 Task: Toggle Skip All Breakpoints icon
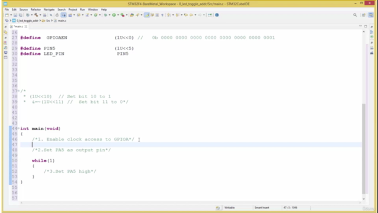pos(51,15)
